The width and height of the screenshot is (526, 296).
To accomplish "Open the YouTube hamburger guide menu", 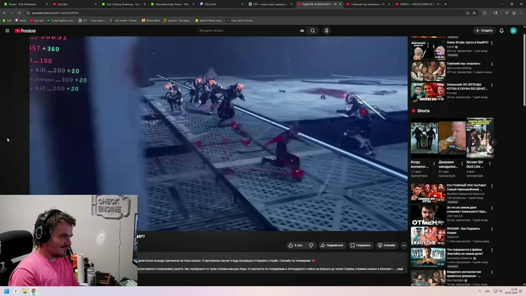I will tap(7, 31).
